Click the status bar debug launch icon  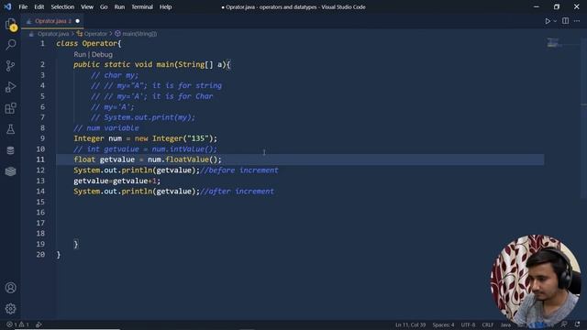click(x=39, y=324)
